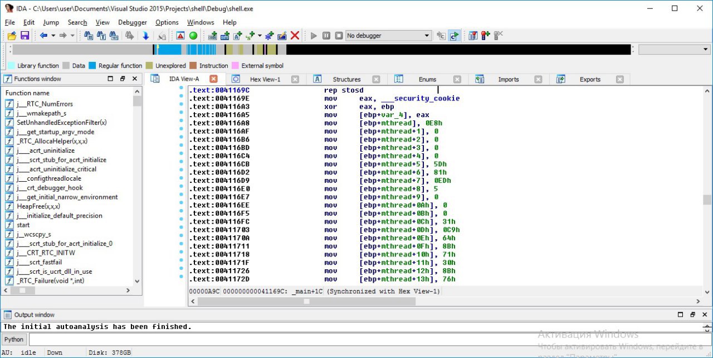
Task: Click the Save database floppy icon
Action: pyautogui.click(x=25, y=36)
